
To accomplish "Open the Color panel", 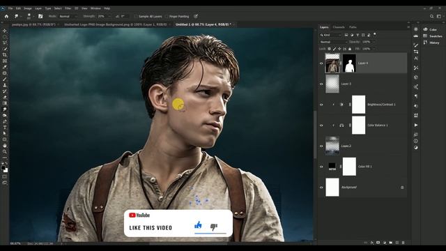I will [x=430, y=29].
